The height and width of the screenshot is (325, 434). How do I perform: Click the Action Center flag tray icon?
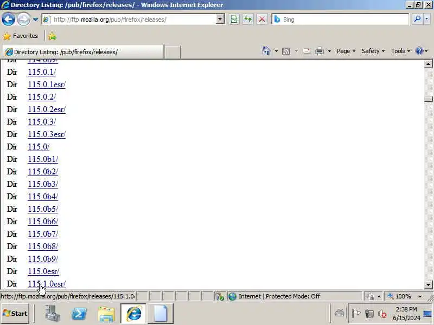[x=356, y=314]
